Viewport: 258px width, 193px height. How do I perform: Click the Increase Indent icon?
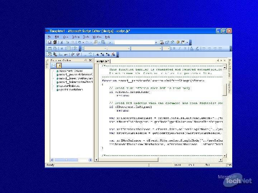pos(78,54)
